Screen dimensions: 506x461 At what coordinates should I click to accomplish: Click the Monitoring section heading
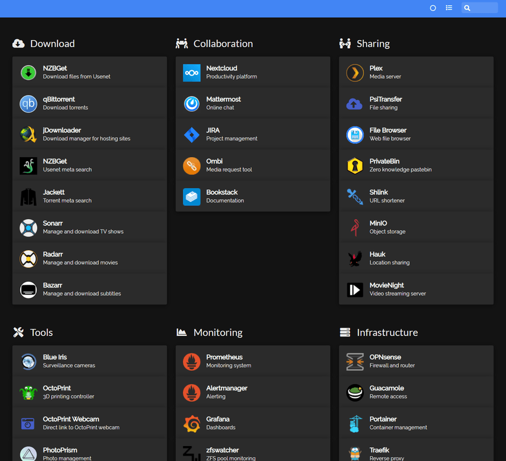(218, 332)
